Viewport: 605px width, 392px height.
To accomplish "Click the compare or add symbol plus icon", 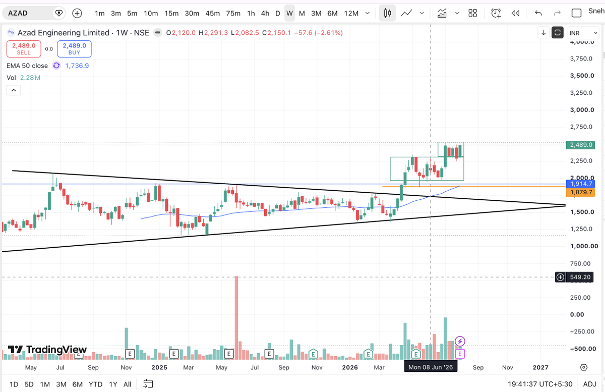I will click(x=77, y=13).
